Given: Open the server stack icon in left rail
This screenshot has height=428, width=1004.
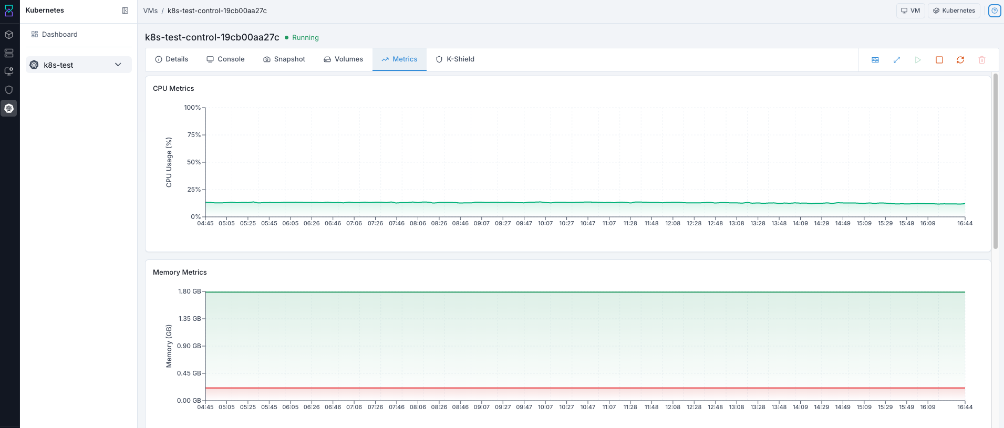Looking at the screenshot, I should click(x=9, y=53).
